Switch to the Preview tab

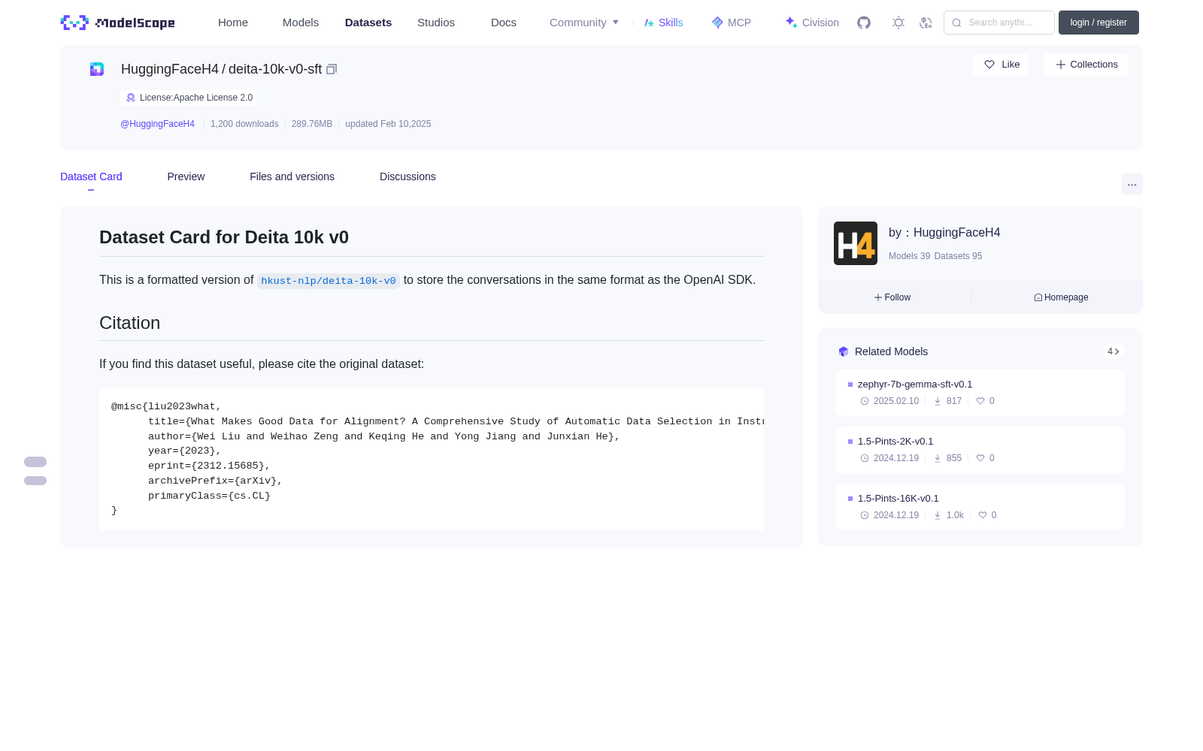pos(186,176)
